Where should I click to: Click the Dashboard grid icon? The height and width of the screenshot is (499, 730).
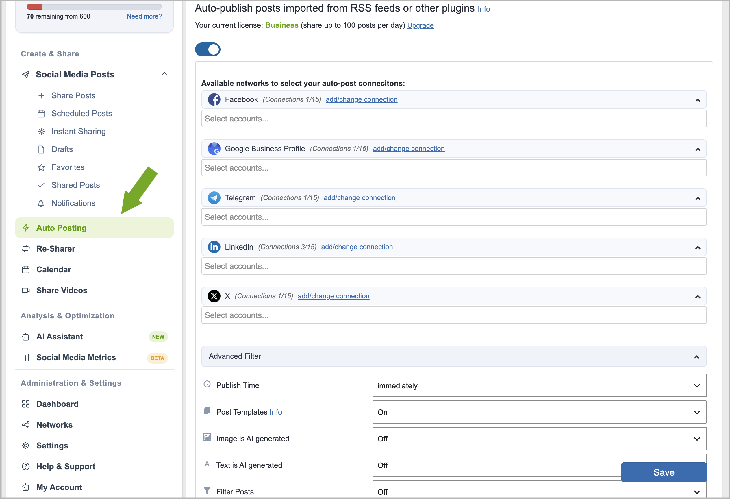26,404
